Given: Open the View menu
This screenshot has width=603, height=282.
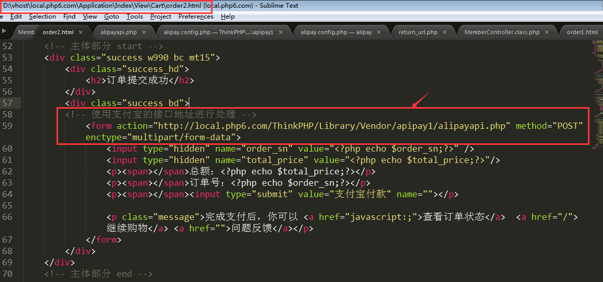Looking at the screenshot, I should click(x=90, y=17).
